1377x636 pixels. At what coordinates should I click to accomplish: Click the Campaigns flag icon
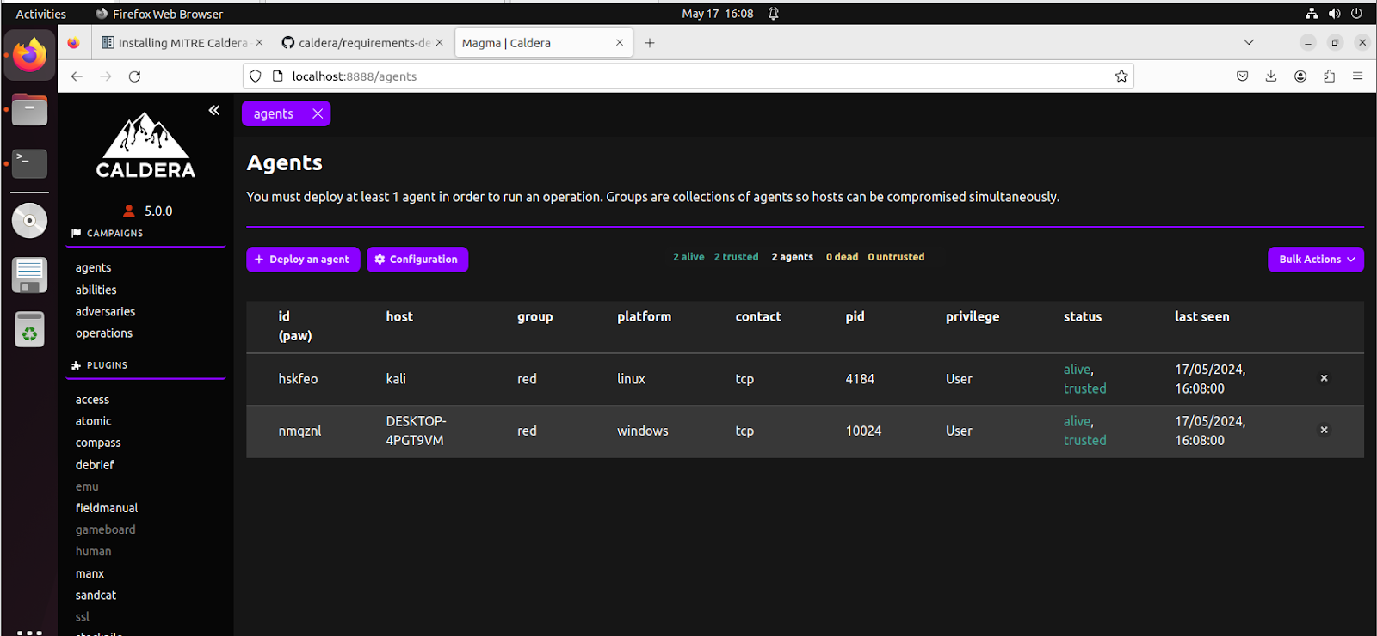click(x=77, y=233)
